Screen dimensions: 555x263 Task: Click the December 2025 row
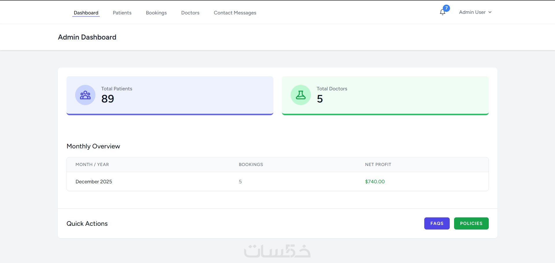pos(94,182)
